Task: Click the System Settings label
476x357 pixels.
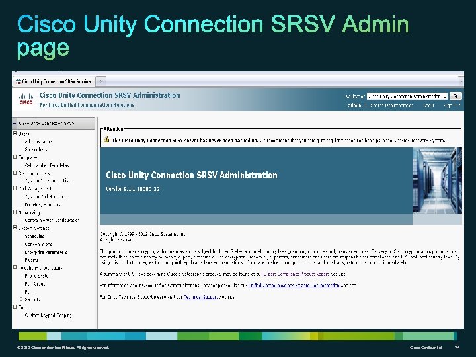Action: [34, 228]
